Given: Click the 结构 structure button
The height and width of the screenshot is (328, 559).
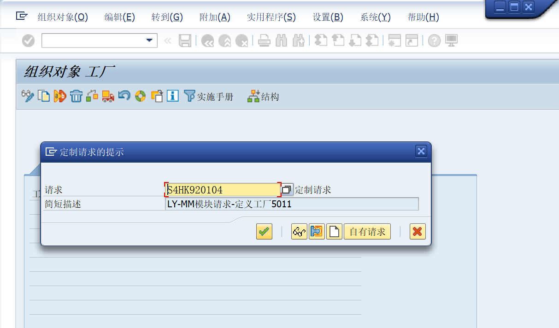Looking at the screenshot, I should point(263,96).
